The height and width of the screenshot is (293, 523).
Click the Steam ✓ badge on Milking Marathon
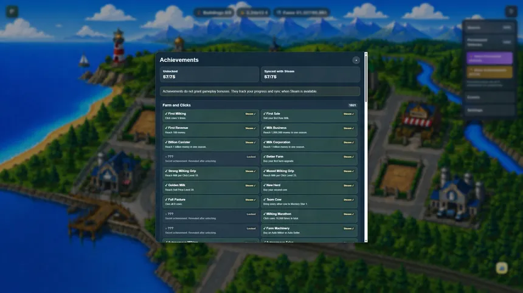pyautogui.click(x=348, y=215)
